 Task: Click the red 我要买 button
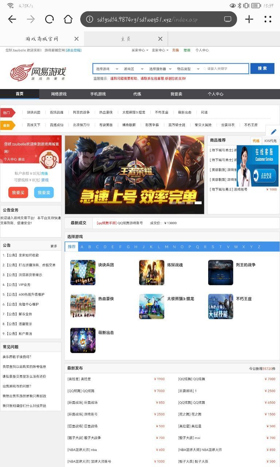tap(18, 193)
